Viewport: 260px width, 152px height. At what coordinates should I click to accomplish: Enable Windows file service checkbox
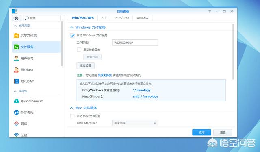point(72,35)
